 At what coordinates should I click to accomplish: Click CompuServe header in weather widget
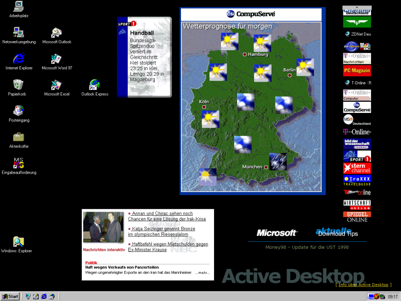coord(251,14)
